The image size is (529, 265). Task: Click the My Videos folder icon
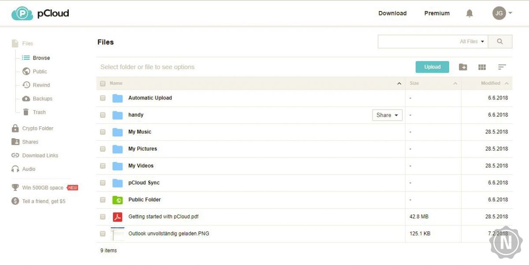(x=117, y=166)
